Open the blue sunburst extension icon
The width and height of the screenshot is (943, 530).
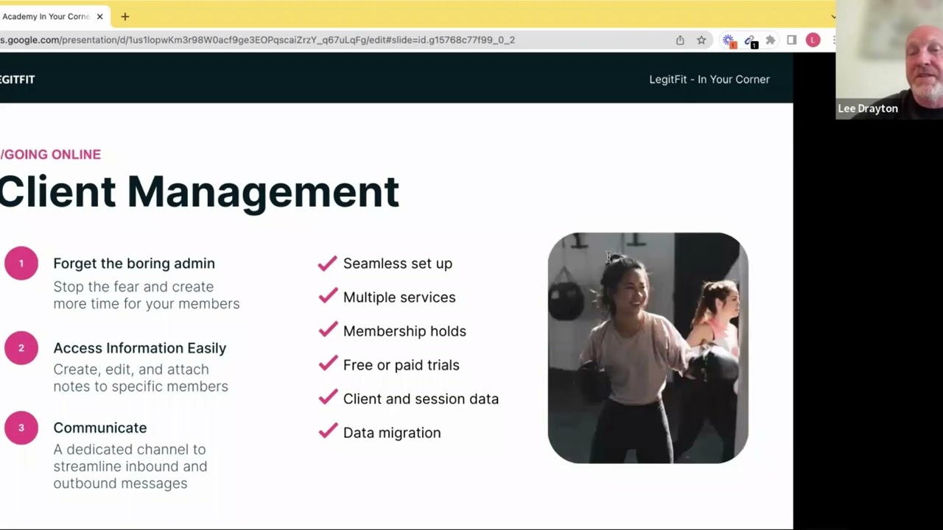pyautogui.click(x=729, y=40)
